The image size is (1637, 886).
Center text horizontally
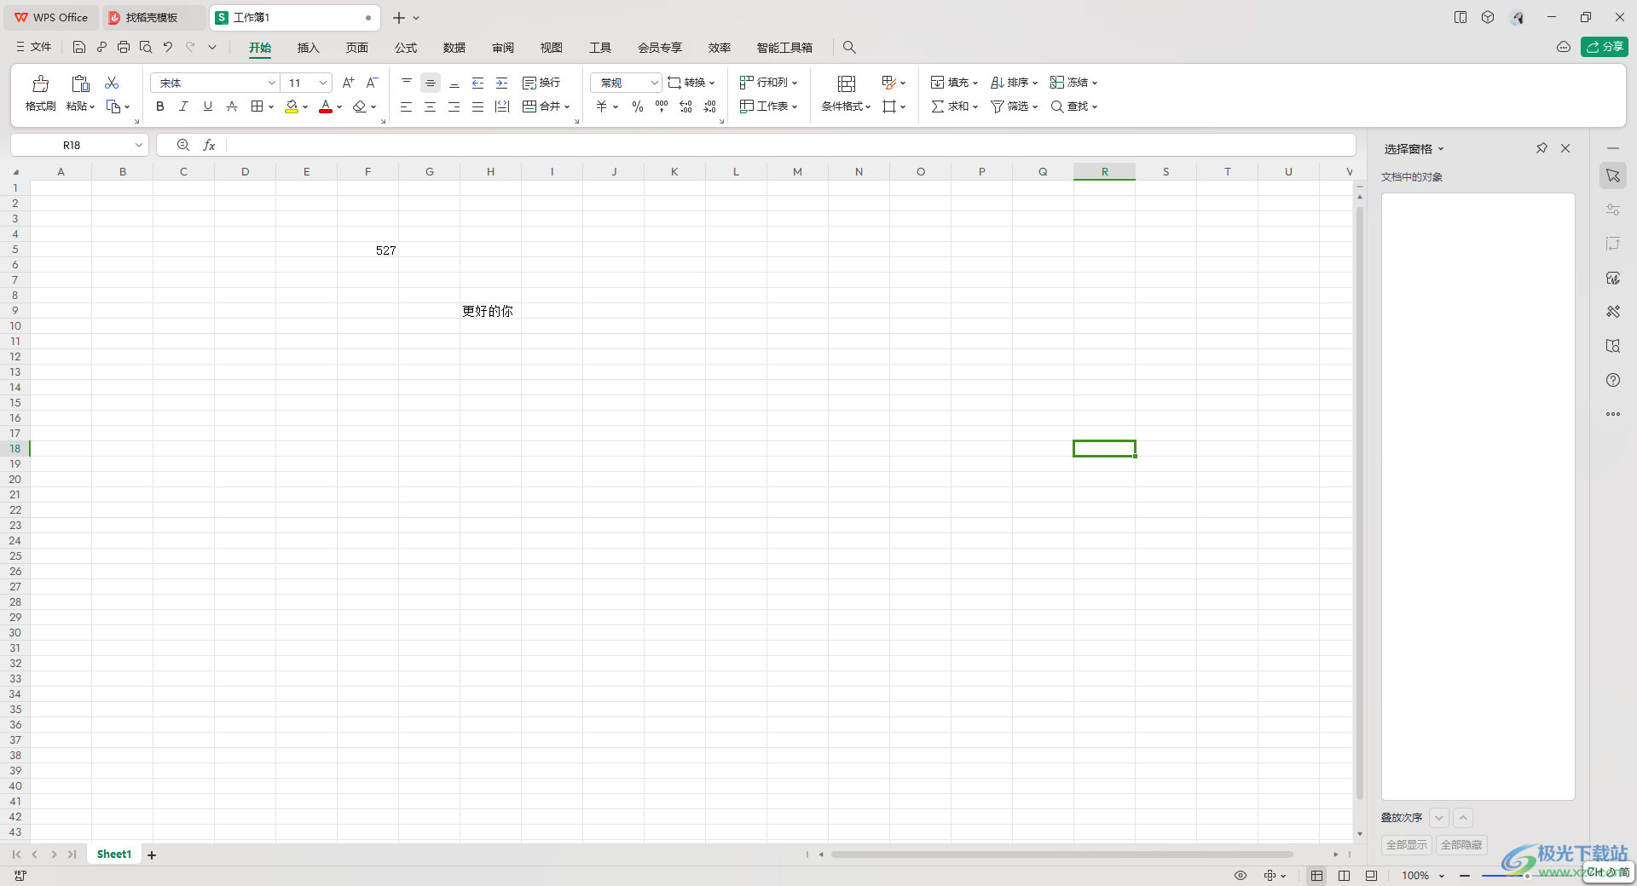point(431,106)
